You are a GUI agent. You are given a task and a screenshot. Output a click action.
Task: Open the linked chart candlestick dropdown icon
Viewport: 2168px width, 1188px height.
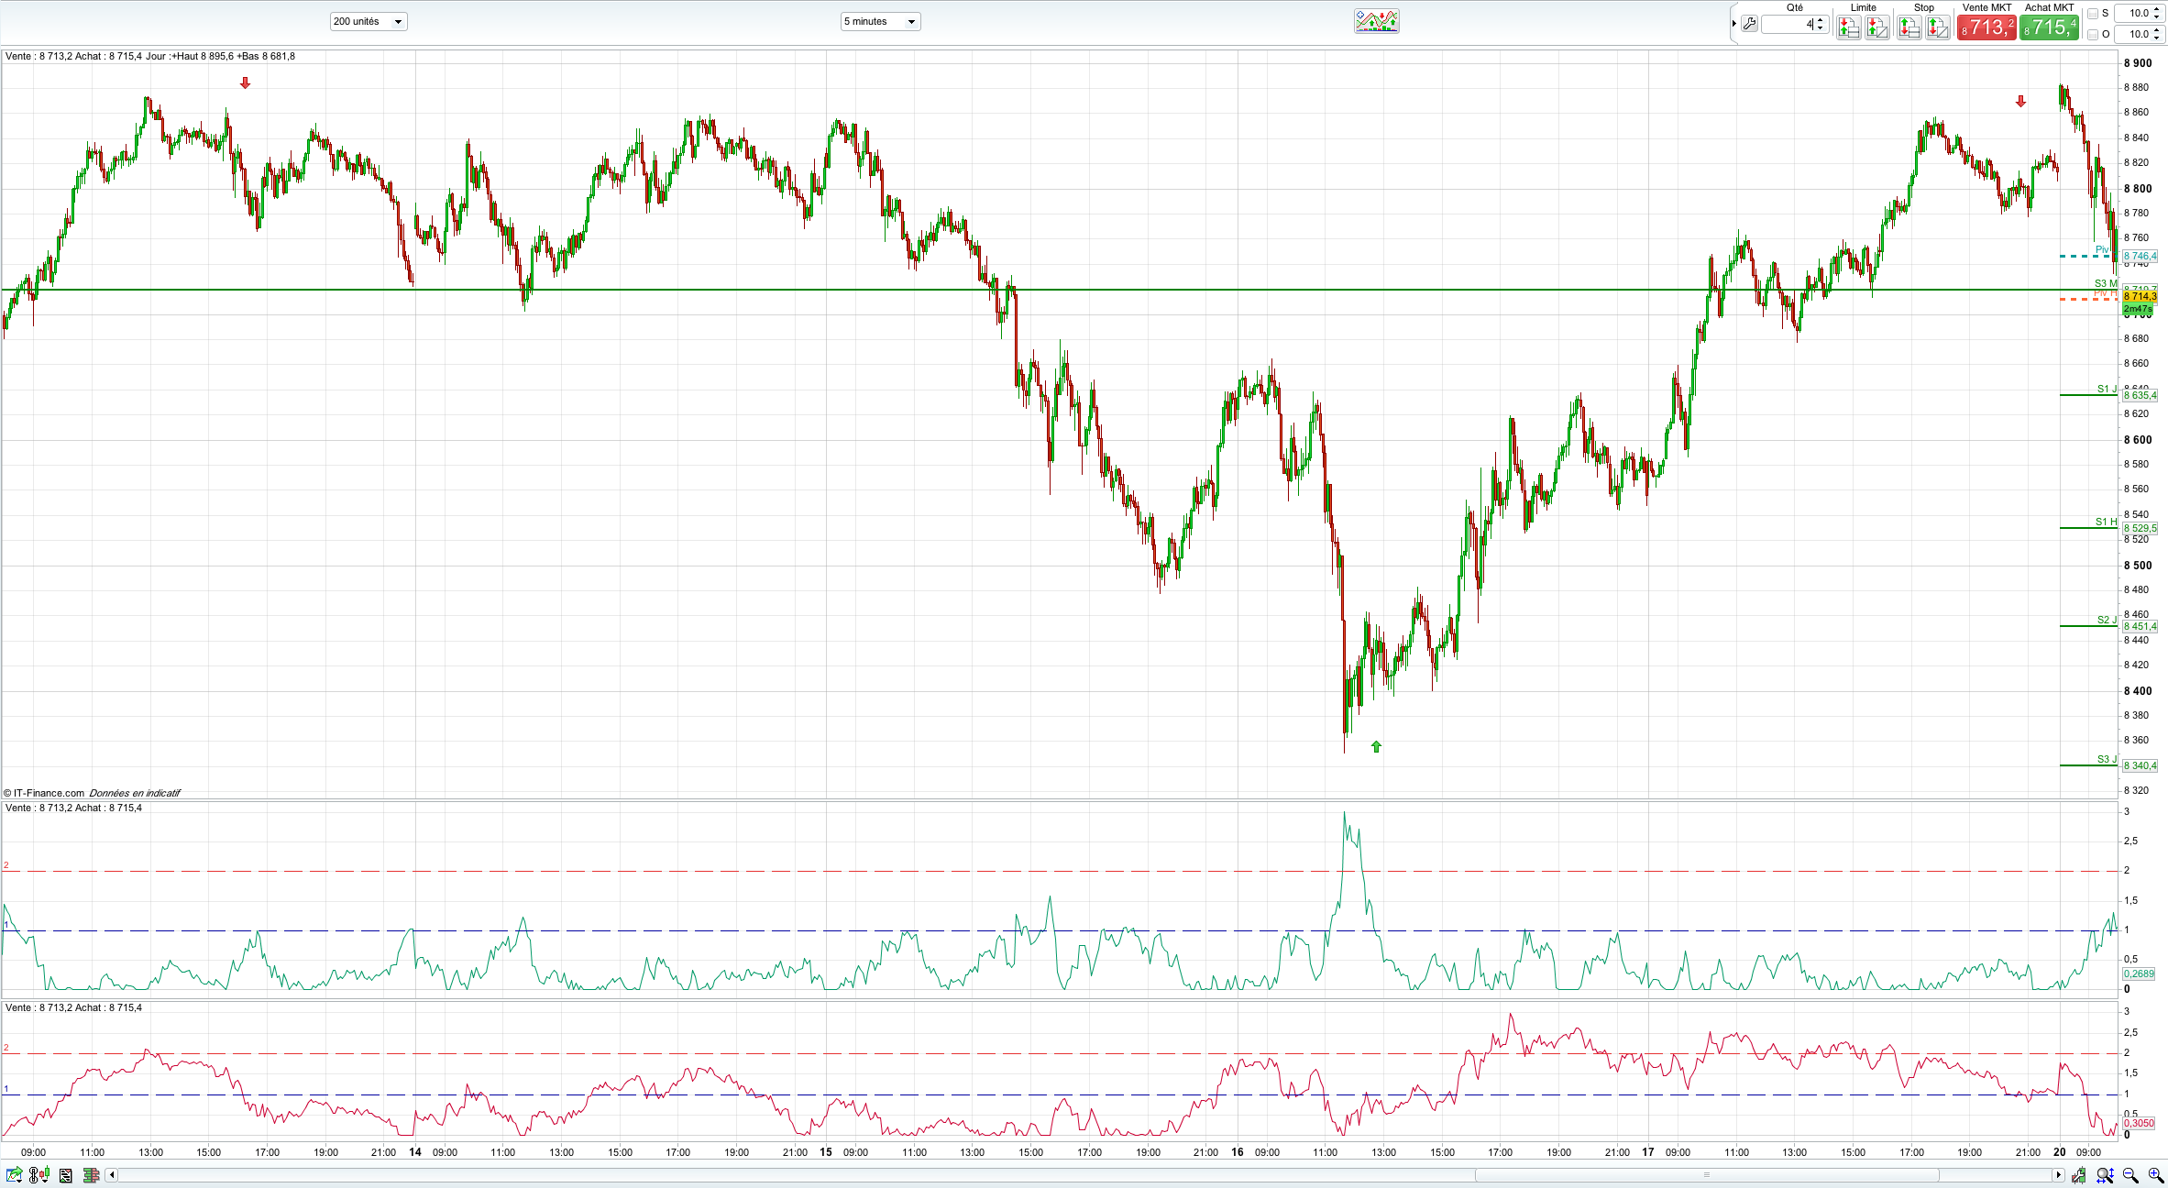click(x=39, y=1175)
